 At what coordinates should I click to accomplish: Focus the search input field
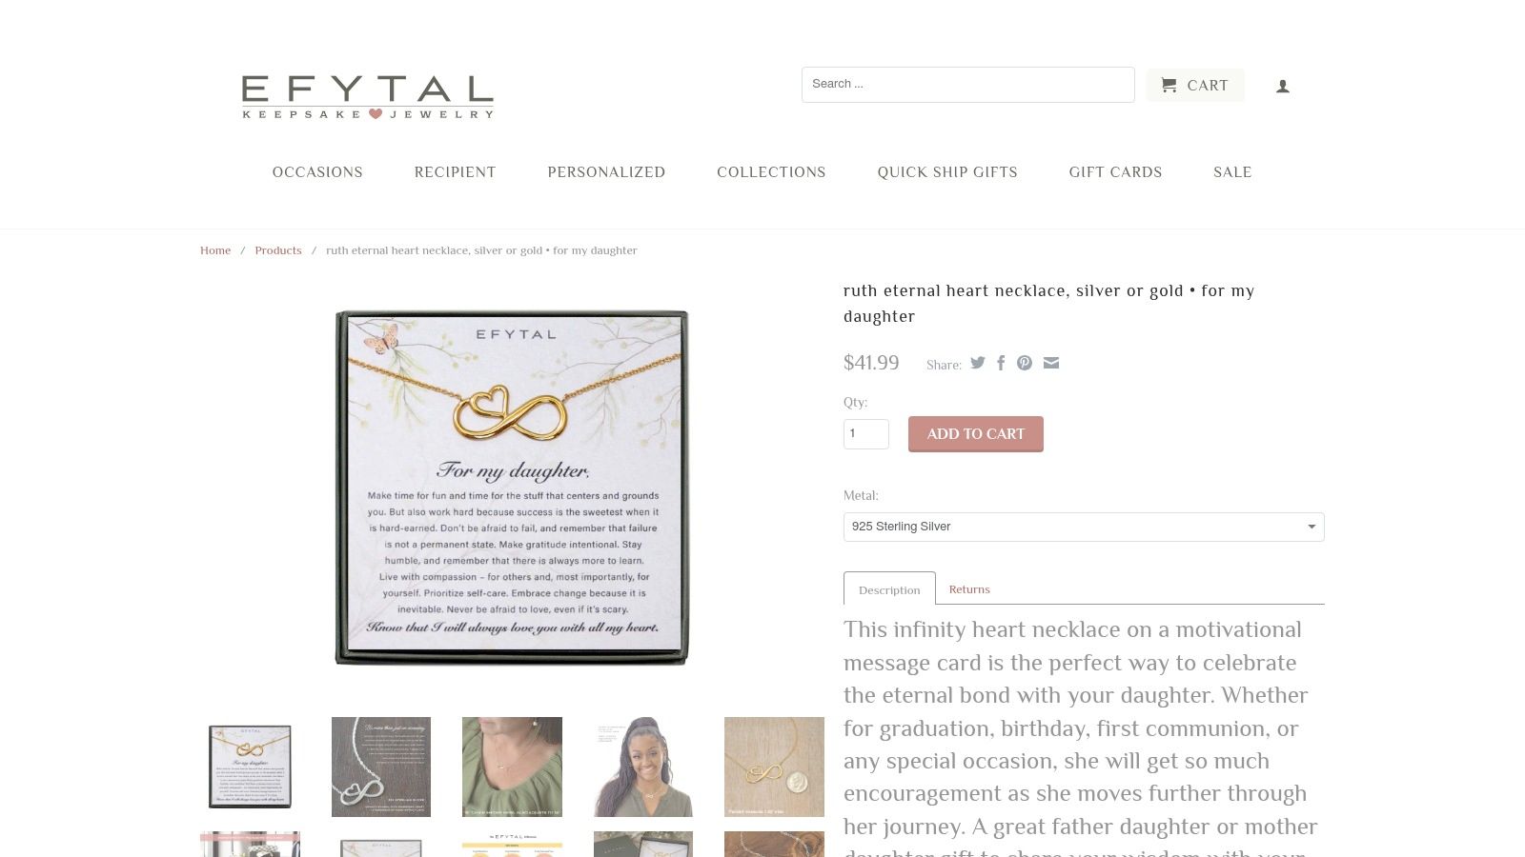coord(967,85)
